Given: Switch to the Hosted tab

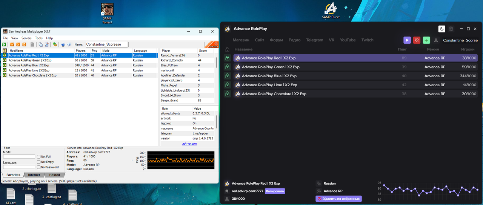Looking at the screenshot, I should [54, 175].
